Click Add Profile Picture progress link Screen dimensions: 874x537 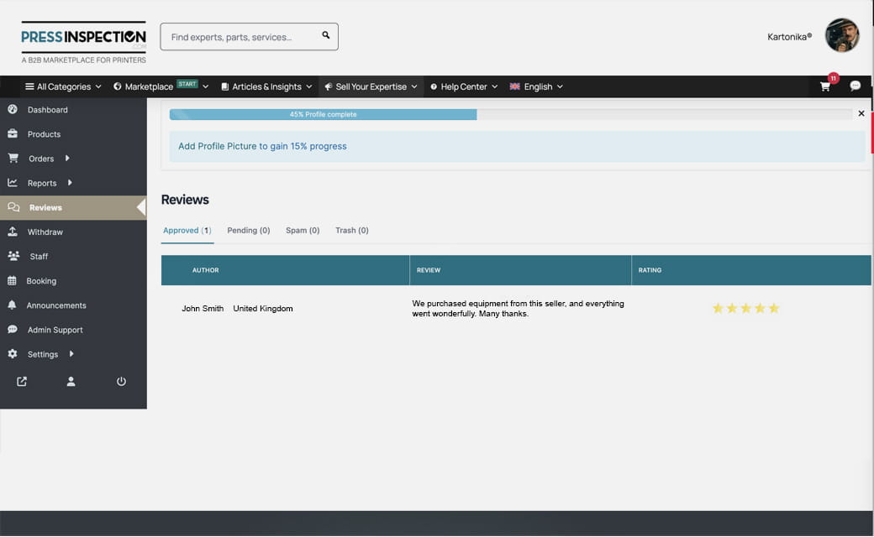click(262, 146)
